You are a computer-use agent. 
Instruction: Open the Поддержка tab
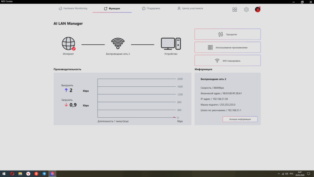(x=151, y=8)
